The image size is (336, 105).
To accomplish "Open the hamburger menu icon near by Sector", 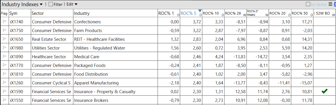I will (330, 4).
